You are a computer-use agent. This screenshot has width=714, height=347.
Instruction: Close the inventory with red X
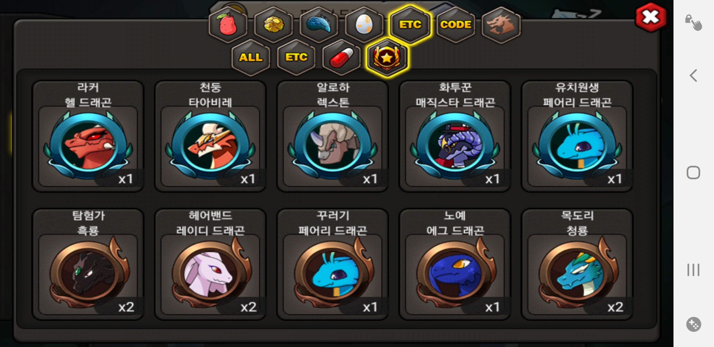tap(651, 17)
